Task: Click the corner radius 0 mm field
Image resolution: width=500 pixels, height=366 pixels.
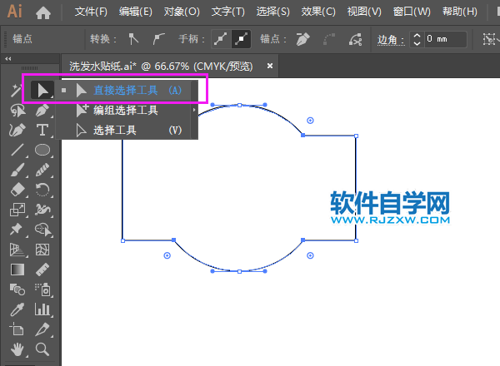Action: (446, 39)
